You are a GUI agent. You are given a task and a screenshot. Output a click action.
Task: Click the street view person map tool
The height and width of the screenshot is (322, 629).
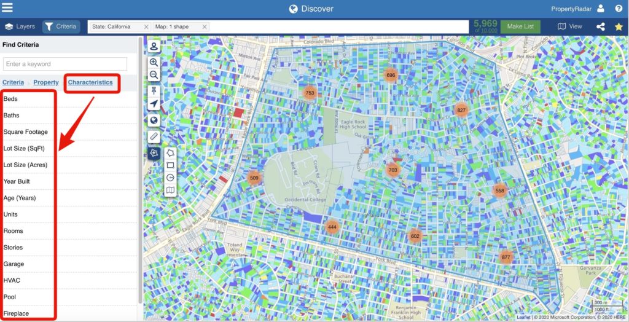(154, 46)
